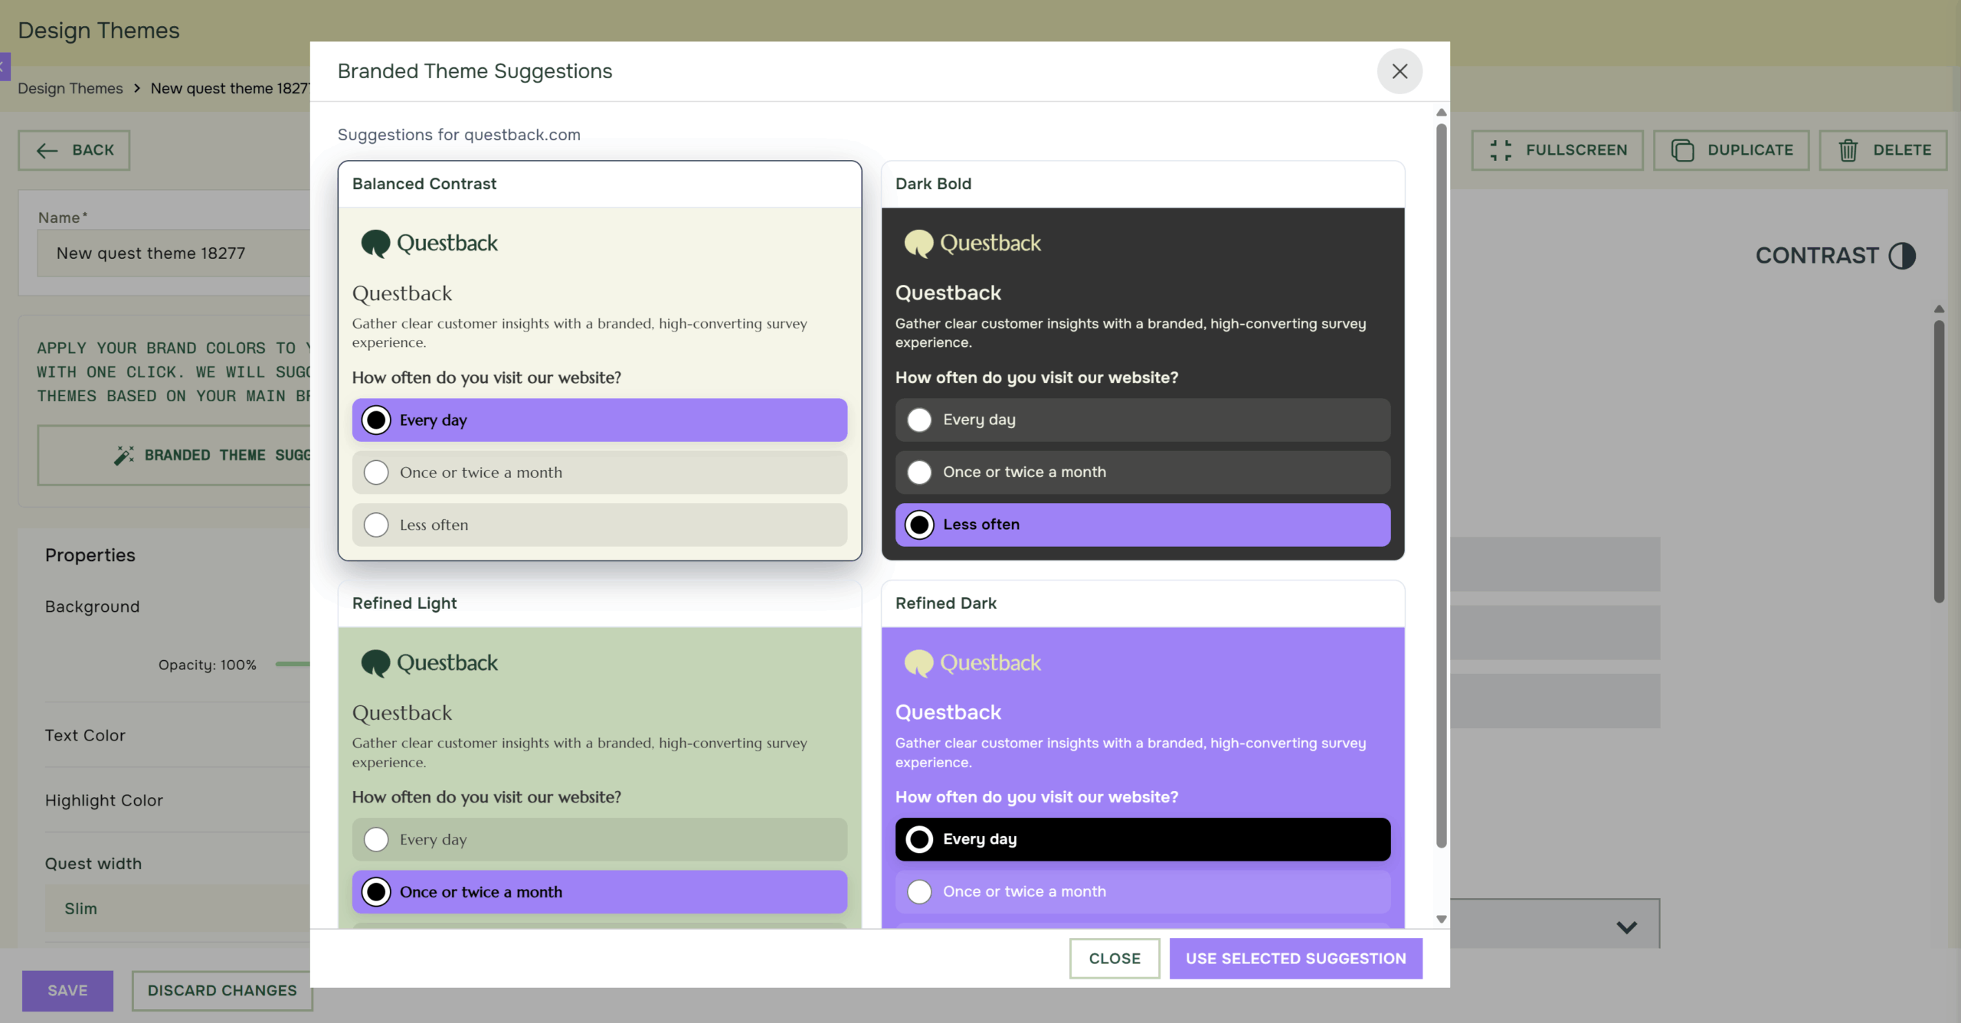Click the breadcrumb chevron separator
Screen dimensions: 1961x1023
click(136, 88)
